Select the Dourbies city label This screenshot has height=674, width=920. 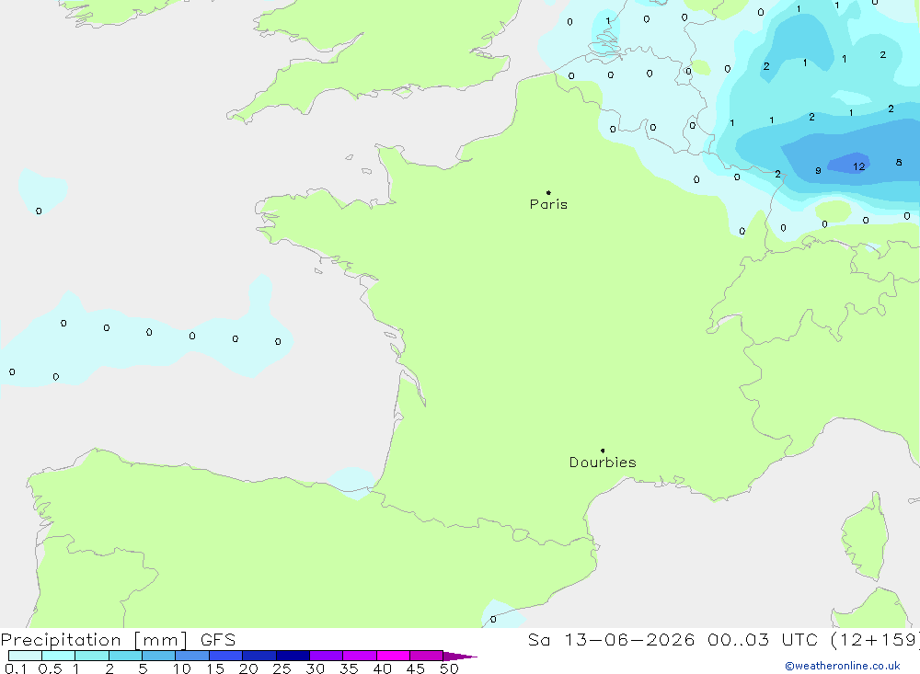[x=603, y=463]
